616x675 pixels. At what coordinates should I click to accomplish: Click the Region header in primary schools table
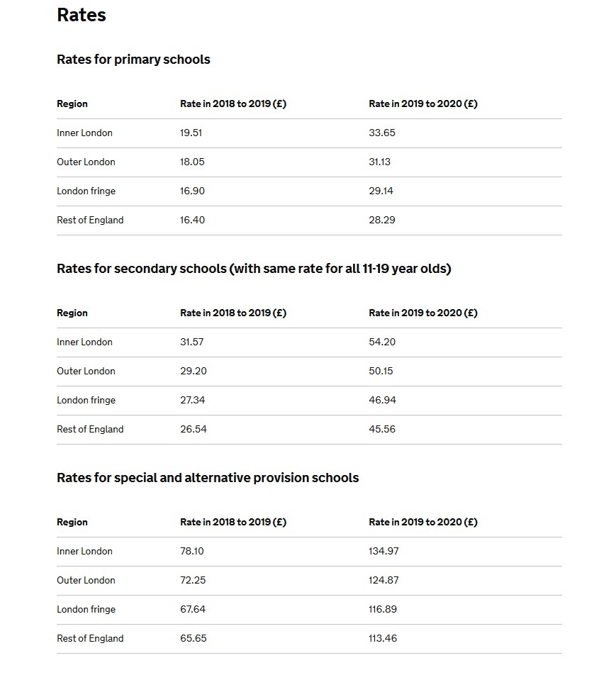[72, 104]
